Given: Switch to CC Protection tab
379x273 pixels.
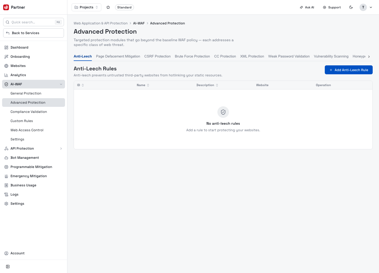Looking at the screenshot, I should [x=225, y=56].
